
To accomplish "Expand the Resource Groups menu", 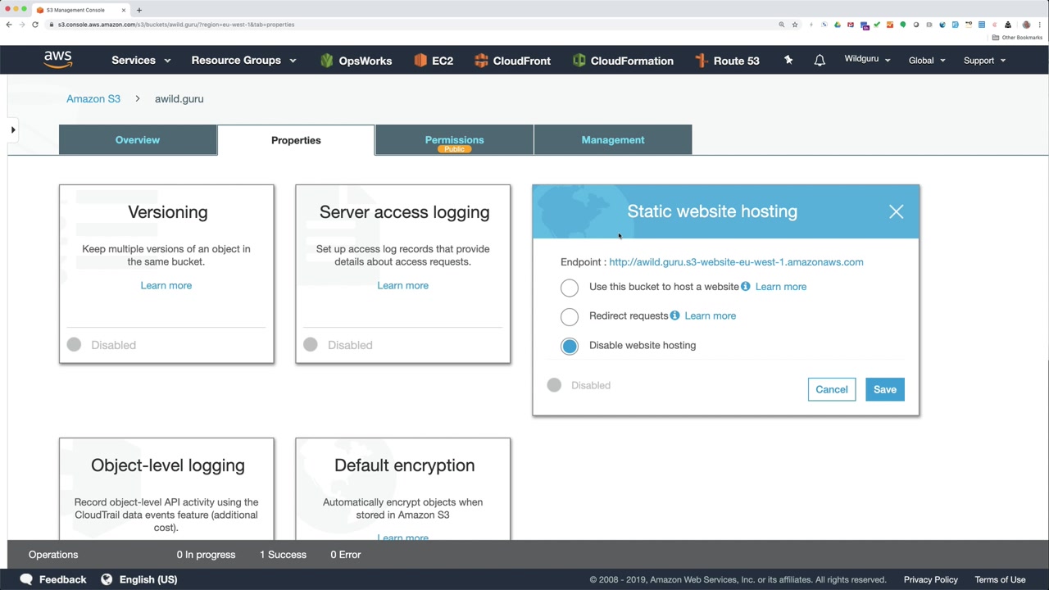I will [x=243, y=60].
